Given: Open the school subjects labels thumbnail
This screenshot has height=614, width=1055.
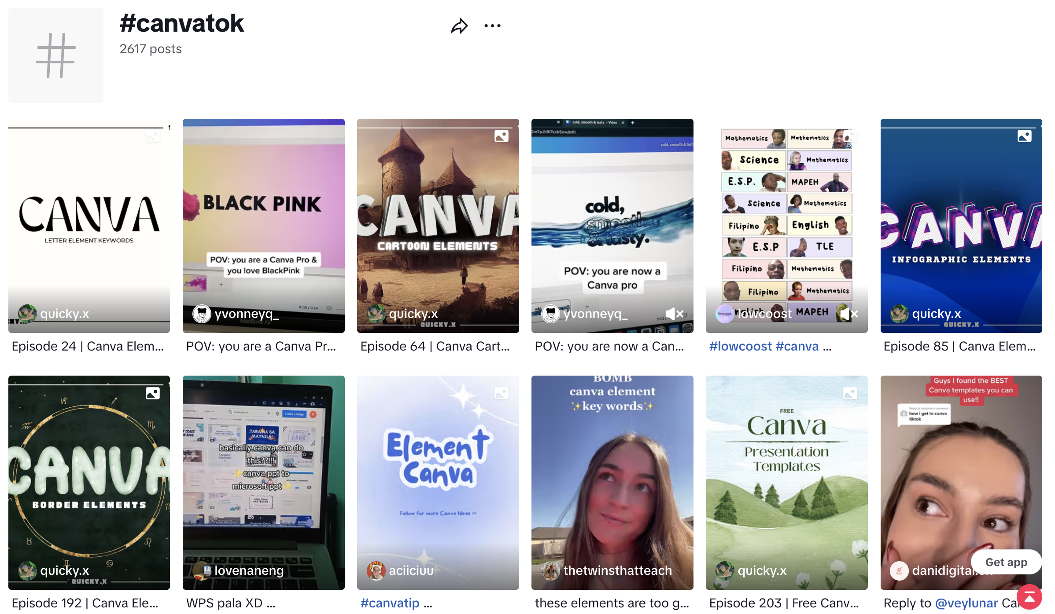Looking at the screenshot, I should click(x=786, y=226).
